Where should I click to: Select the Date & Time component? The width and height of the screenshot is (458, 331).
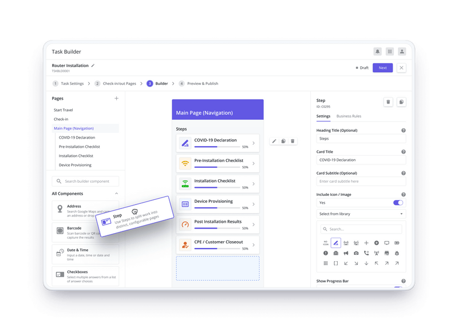(x=85, y=254)
